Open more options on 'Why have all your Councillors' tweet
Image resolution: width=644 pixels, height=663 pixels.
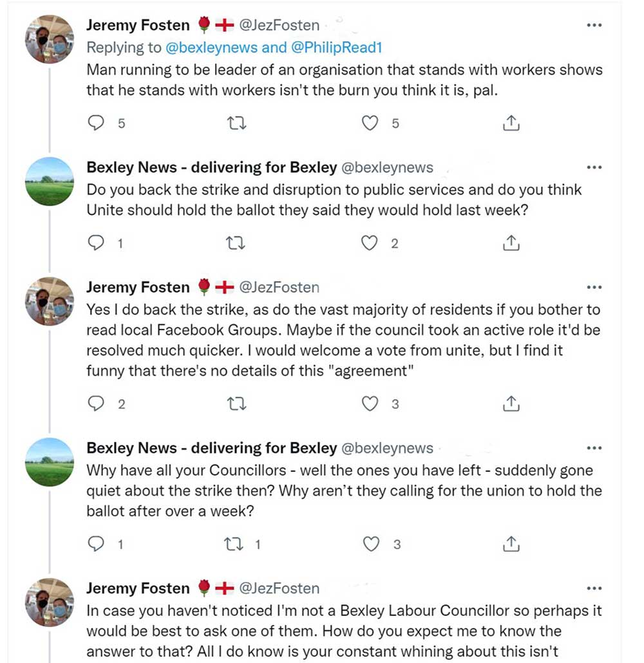pyautogui.click(x=594, y=448)
